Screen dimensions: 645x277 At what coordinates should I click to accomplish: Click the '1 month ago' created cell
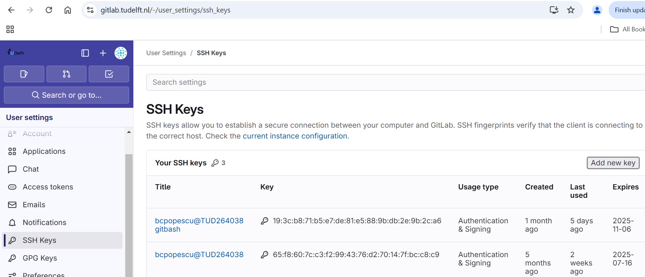[539, 225]
